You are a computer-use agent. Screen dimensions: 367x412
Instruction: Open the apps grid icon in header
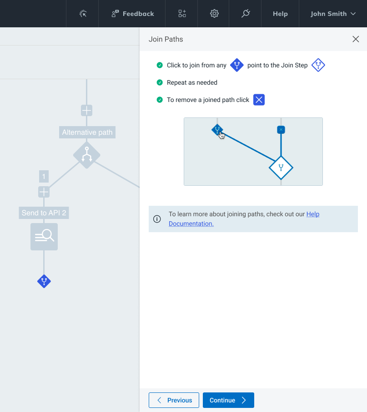(182, 14)
